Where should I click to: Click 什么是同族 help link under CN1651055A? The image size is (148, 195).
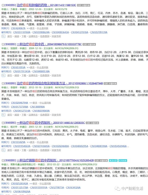[x=42, y=67]
